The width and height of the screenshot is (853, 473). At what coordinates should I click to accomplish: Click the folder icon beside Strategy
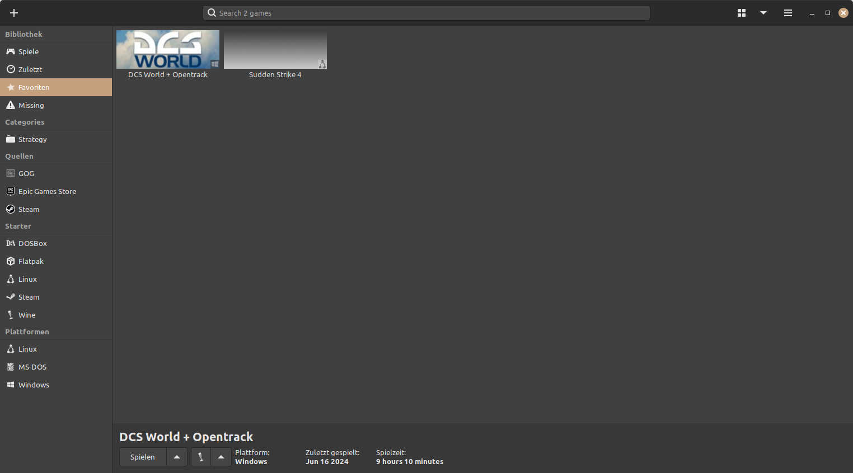tap(11, 139)
